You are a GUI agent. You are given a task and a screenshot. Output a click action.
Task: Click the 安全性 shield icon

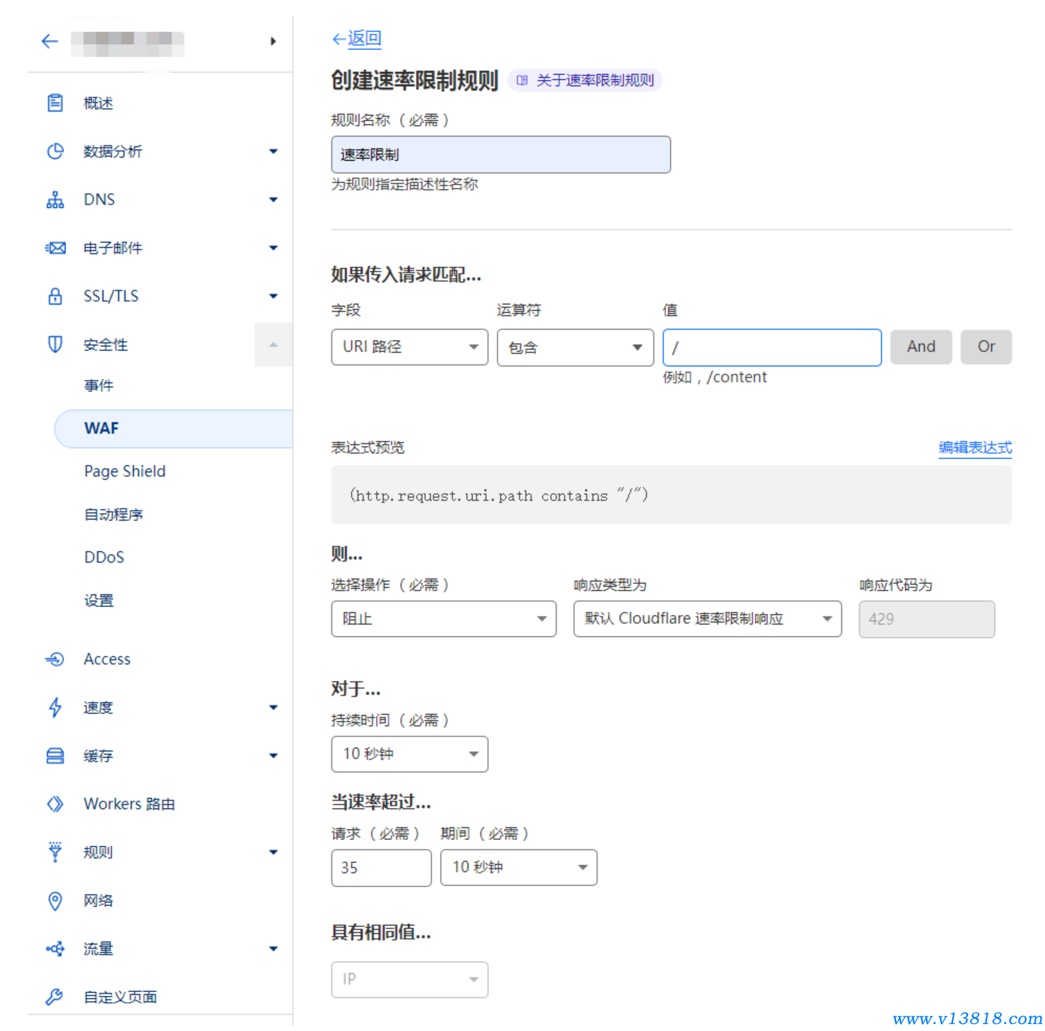(55, 344)
